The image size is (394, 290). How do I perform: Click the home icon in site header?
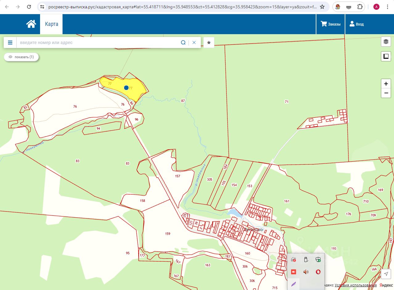(31, 24)
